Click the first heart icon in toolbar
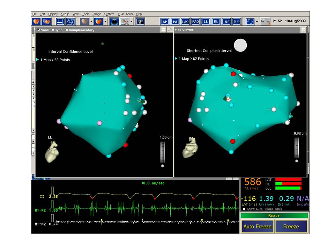 (x=36, y=22)
